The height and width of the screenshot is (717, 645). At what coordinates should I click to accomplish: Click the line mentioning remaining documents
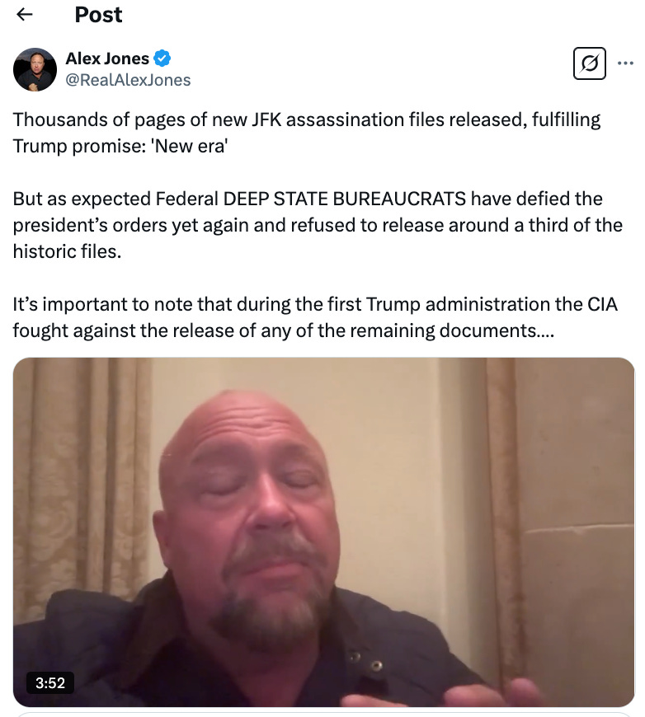[x=284, y=330]
